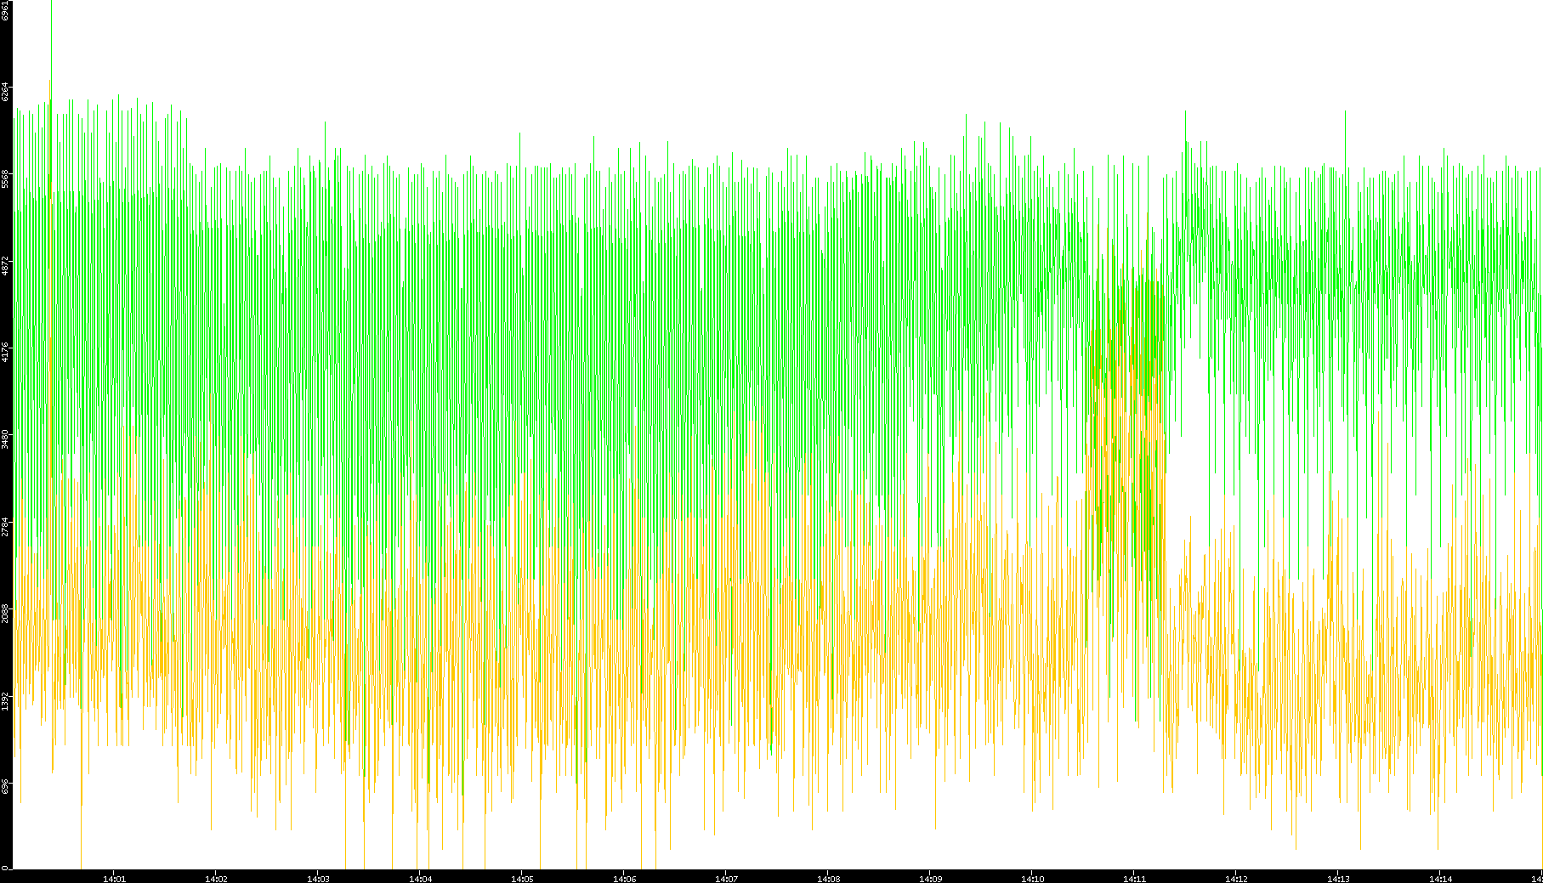Select the 14:04 time axis label
Viewport: 1543px width, 883px height.
tap(420, 878)
